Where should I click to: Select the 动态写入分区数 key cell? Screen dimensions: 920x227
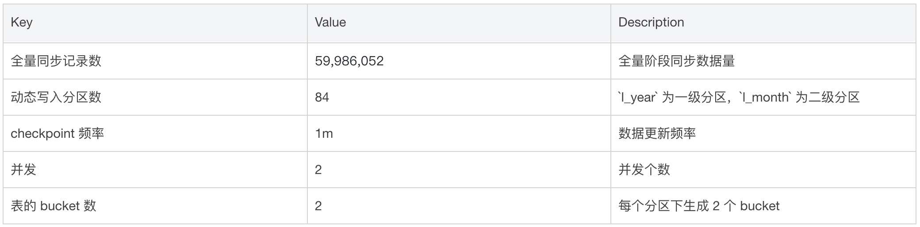(x=56, y=97)
